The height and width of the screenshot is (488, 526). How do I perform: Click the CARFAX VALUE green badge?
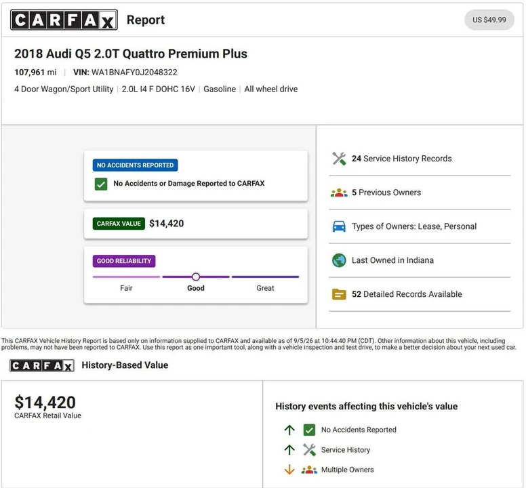tap(119, 224)
